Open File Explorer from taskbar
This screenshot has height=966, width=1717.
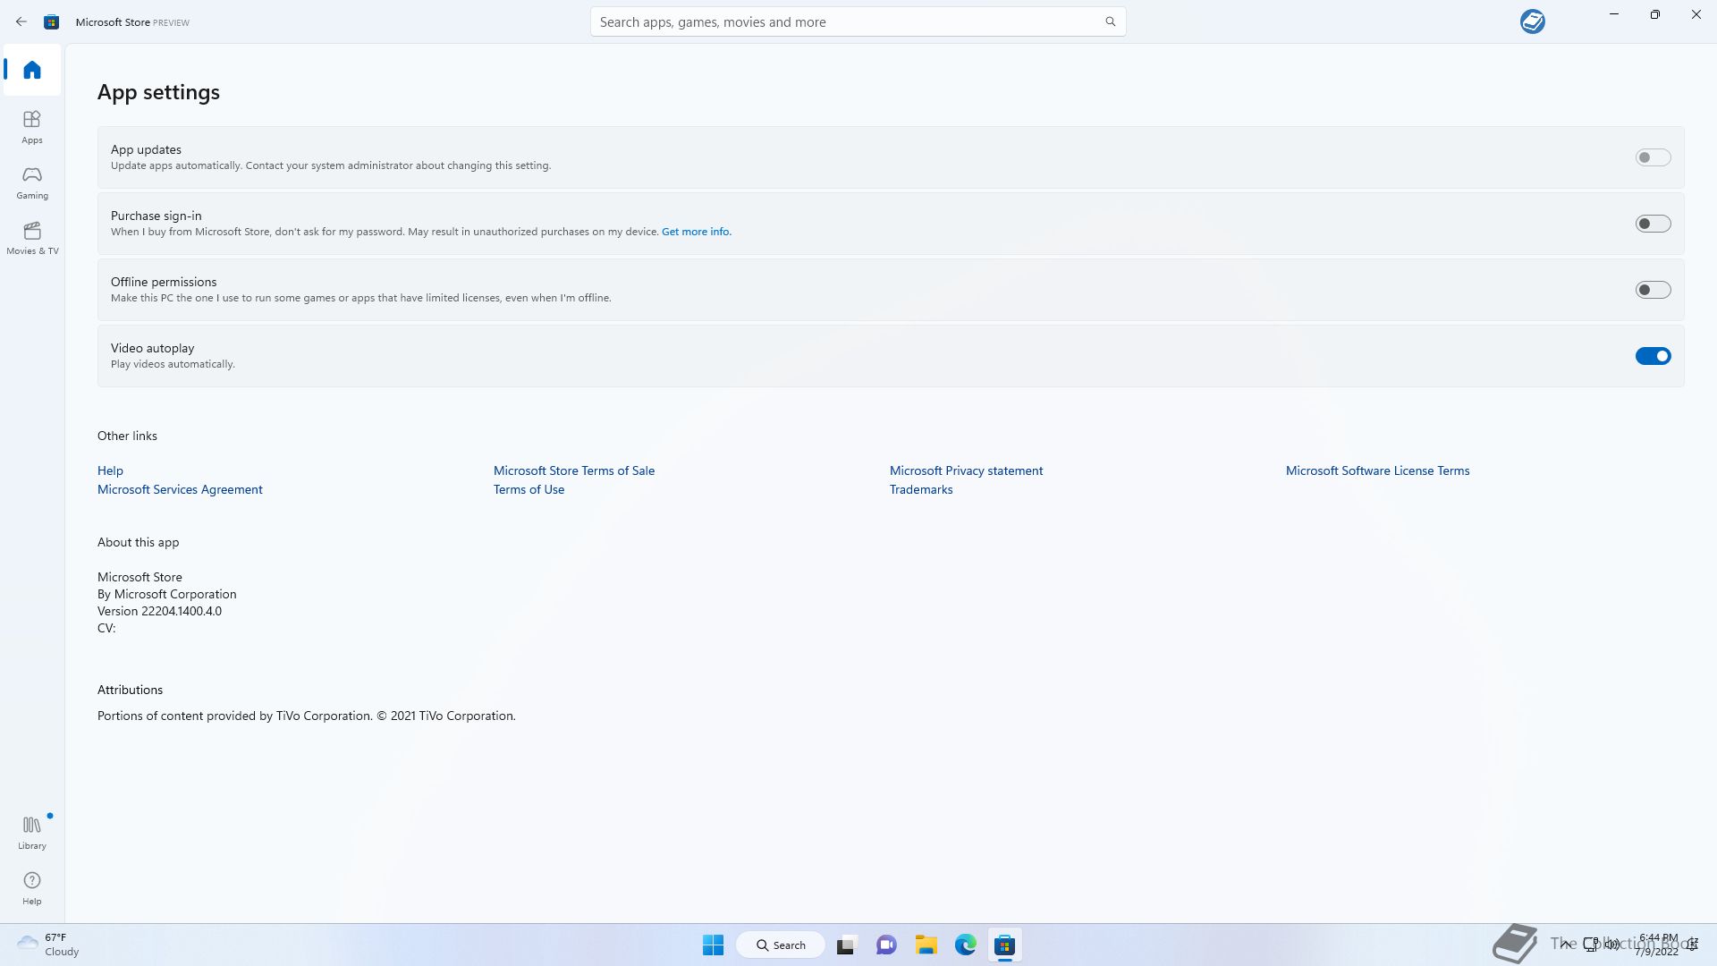click(926, 945)
